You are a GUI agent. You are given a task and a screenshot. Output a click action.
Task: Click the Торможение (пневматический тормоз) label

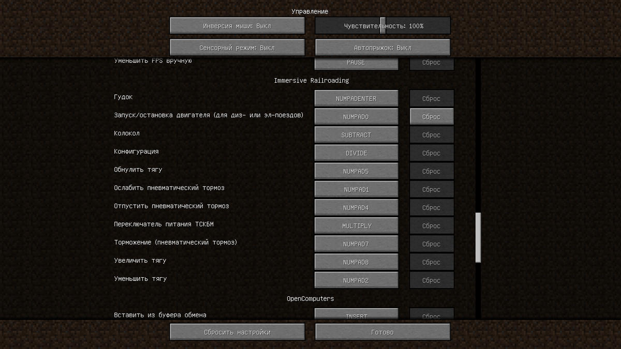coord(175,242)
